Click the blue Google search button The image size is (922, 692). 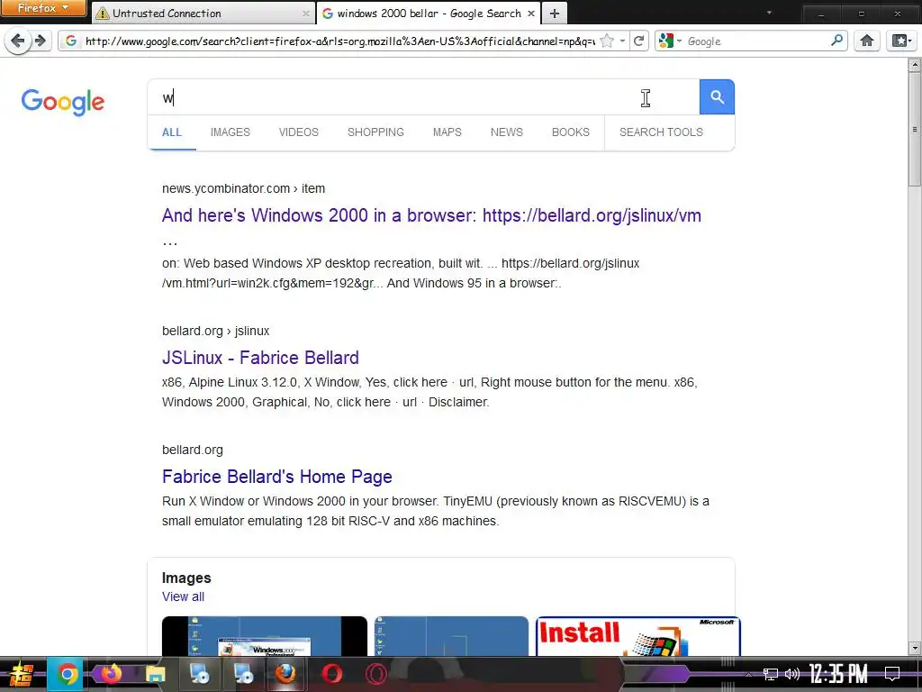(717, 96)
